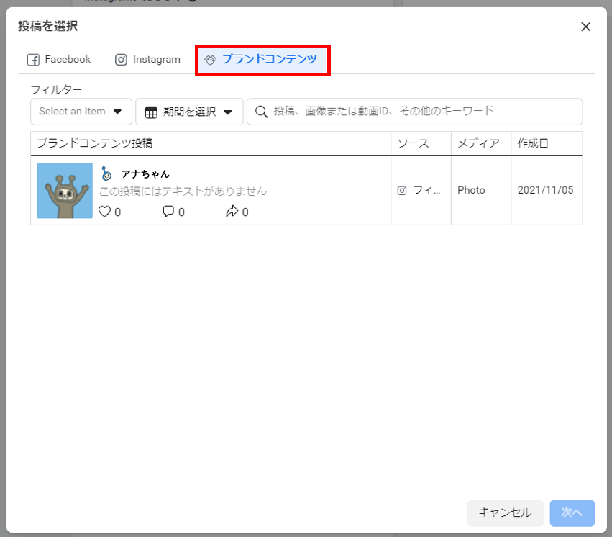
Task: Click the post keyword search field
Action: pos(424,112)
